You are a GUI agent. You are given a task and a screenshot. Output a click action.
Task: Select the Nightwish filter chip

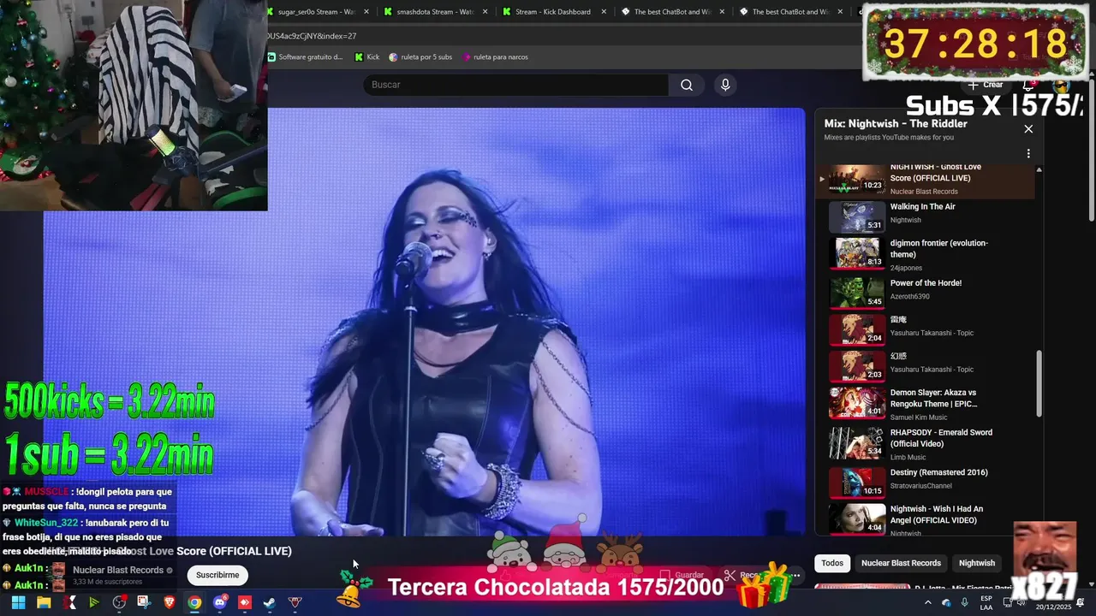(977, 563)
